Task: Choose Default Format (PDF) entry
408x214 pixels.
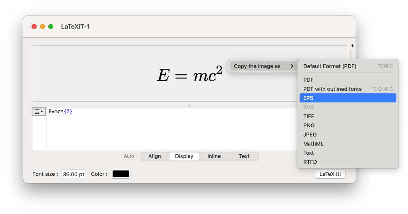Action: [329, 66]
